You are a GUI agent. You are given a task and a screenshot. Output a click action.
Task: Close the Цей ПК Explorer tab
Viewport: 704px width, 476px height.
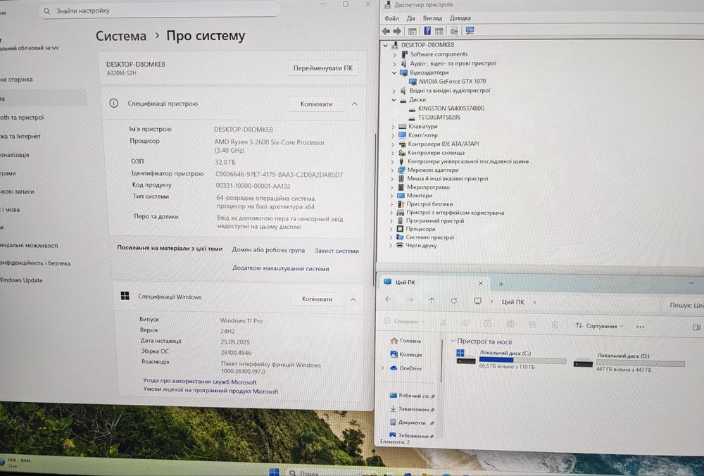pos(480,283)
